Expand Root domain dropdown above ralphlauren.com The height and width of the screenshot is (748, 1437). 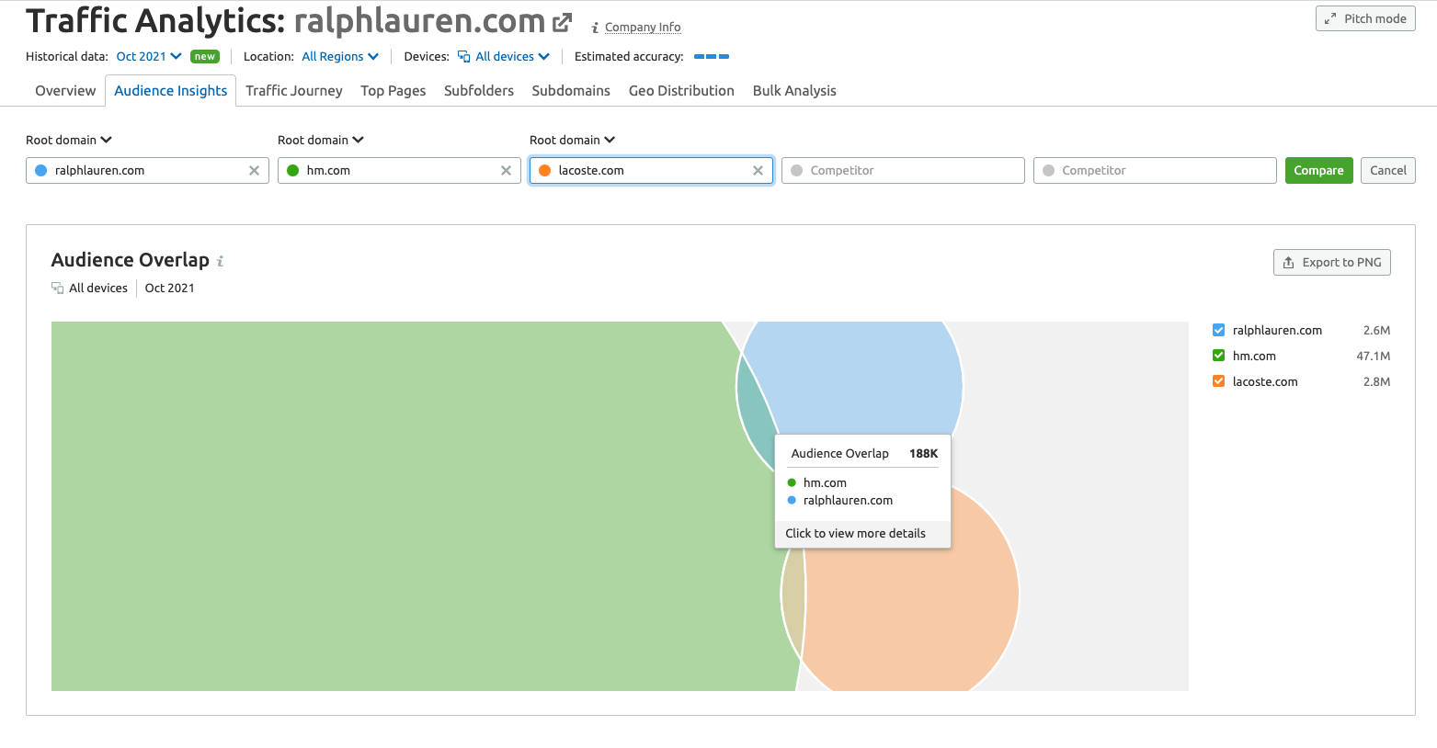click(69, 141)
